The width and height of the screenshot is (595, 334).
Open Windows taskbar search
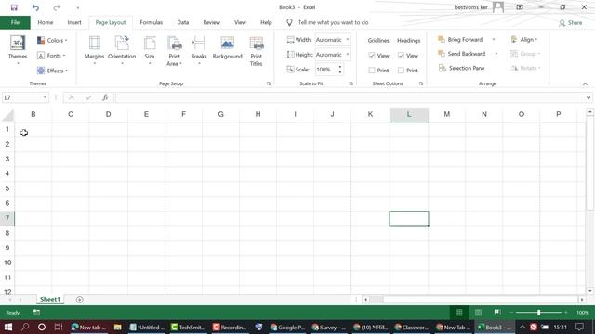click(25, 327)
